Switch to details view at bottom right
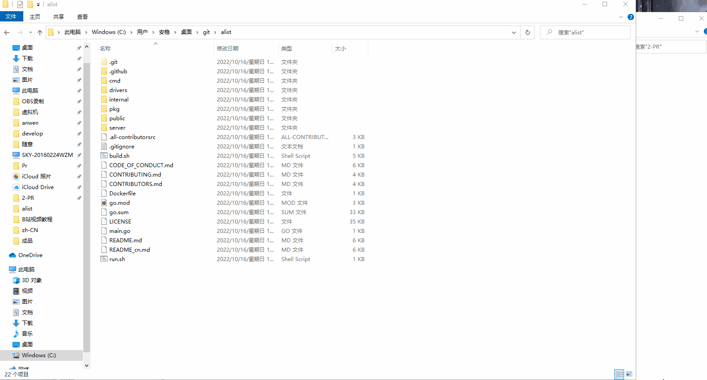The image size is (707, 380). pyautogui.click(x=619, y=374)
